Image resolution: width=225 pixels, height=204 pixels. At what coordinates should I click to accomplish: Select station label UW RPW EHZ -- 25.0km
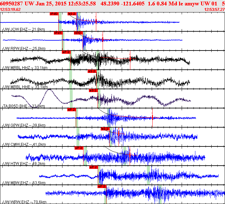tap(24, 49)
